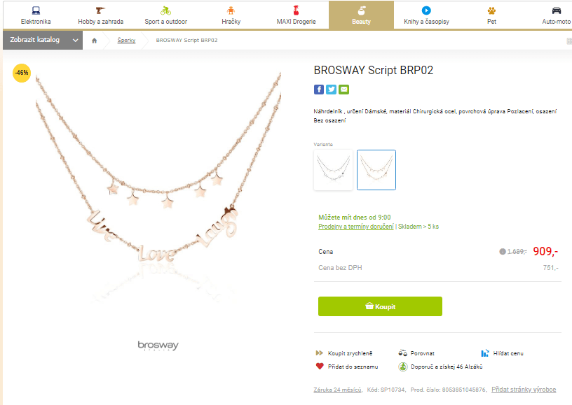Click info icon beside original price 1 689
This screenshot has width=572, height=405.
click(503, 251)
